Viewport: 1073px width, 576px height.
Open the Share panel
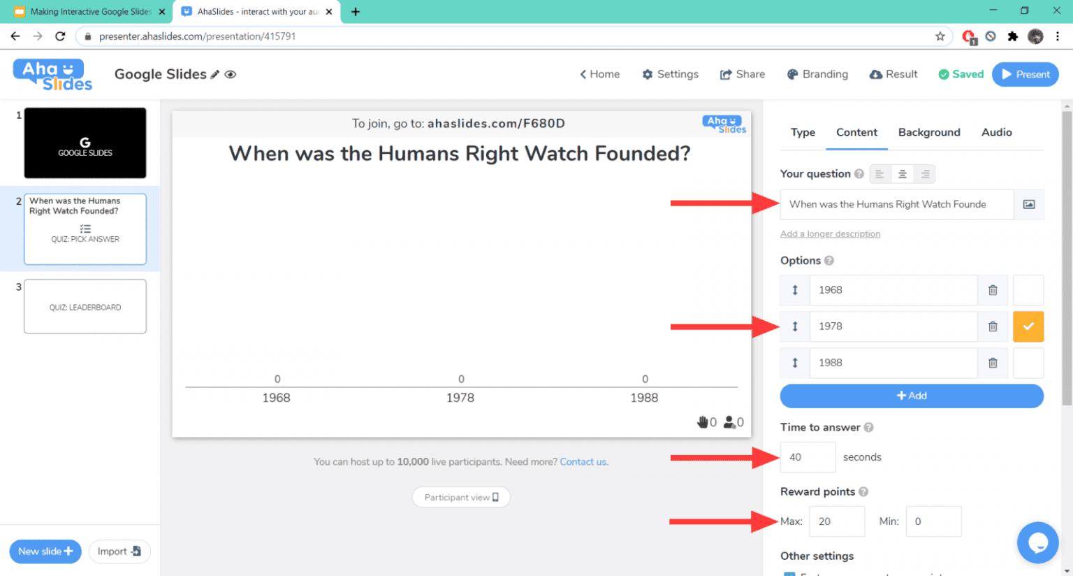click(x=742, y=74)
